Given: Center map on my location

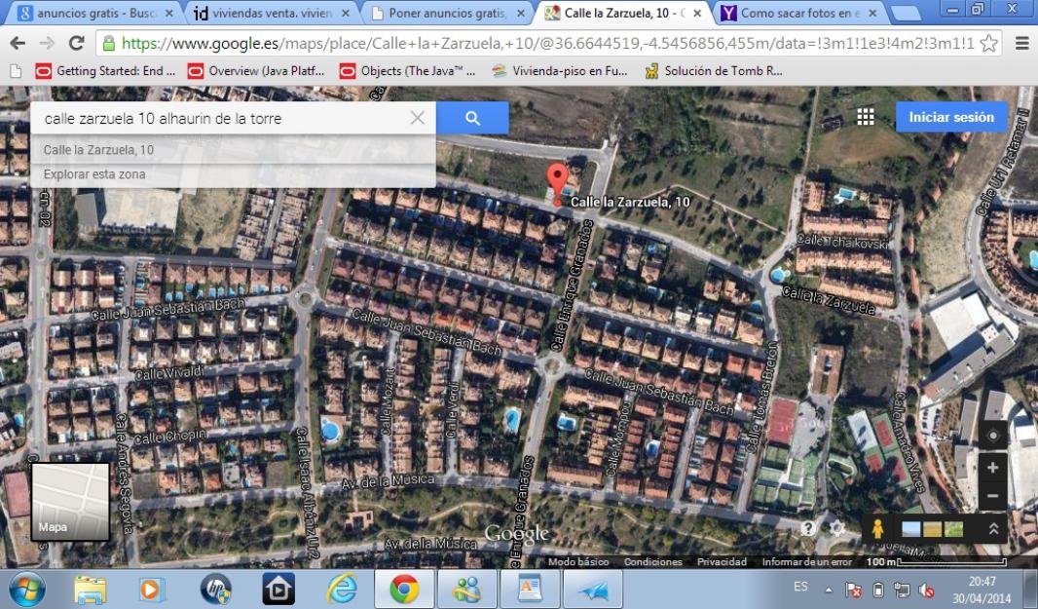Looking at the screenshot, I should tap(992, 436).
